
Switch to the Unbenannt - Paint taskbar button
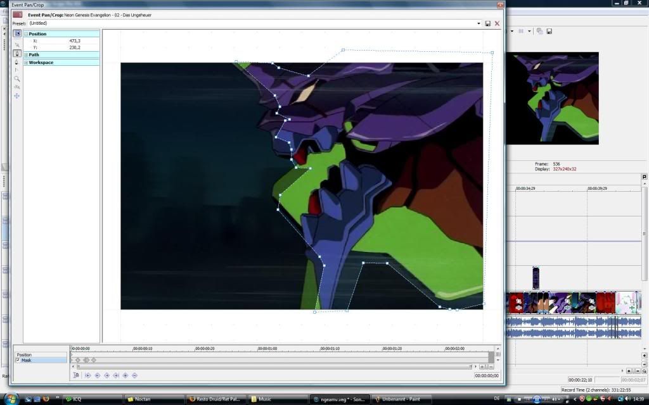pyautogui.click(x=401, y=399)
